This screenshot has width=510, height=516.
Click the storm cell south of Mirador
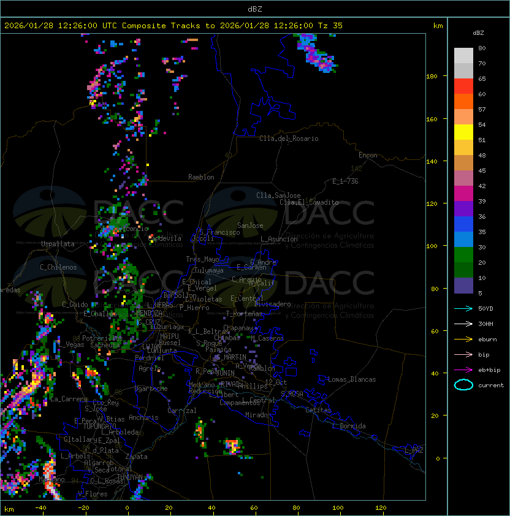(232, 445)
